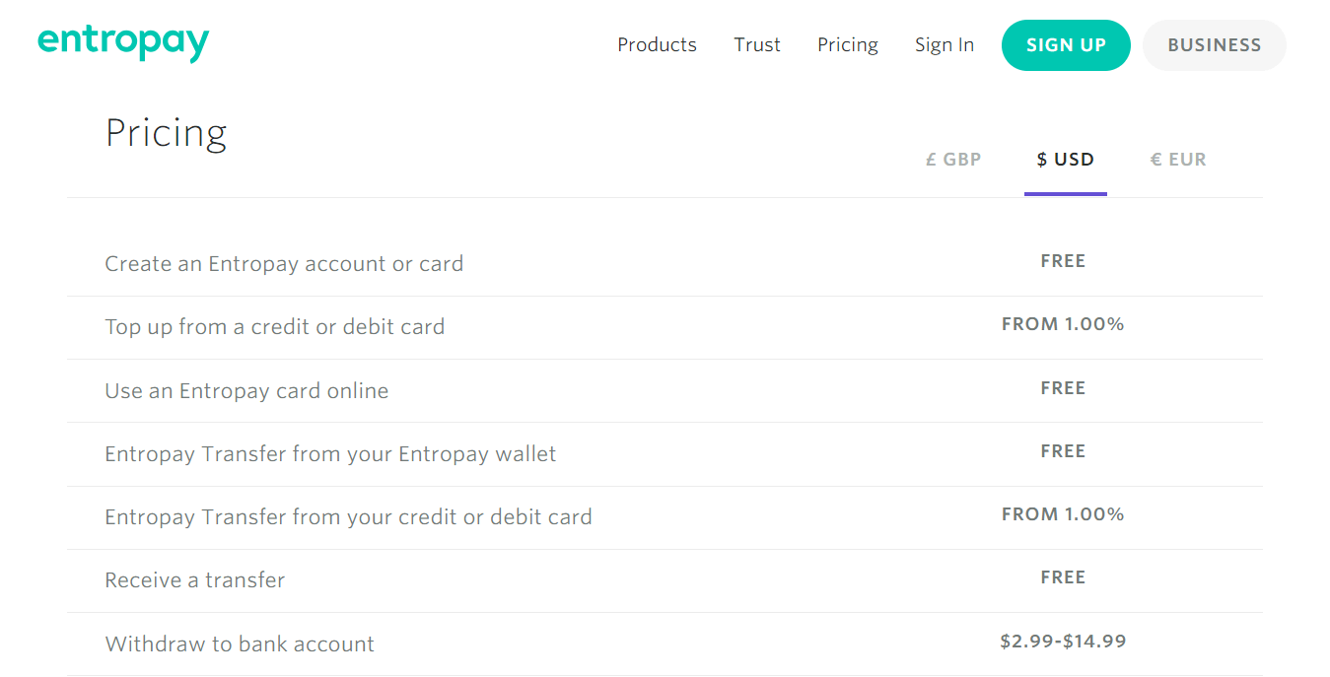Image resolution: width=1330 pixels, height=677 pixels.
Task: Click the FROM 1.00% top up fee
Action: (x=1063, y=324)
